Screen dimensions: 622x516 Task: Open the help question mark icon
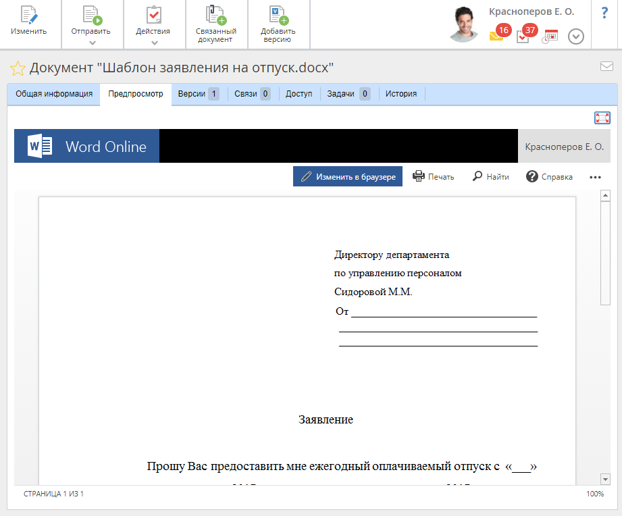(x=604, y=12)
